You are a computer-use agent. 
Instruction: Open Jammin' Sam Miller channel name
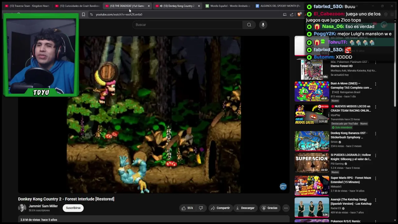tap(43, 206)
